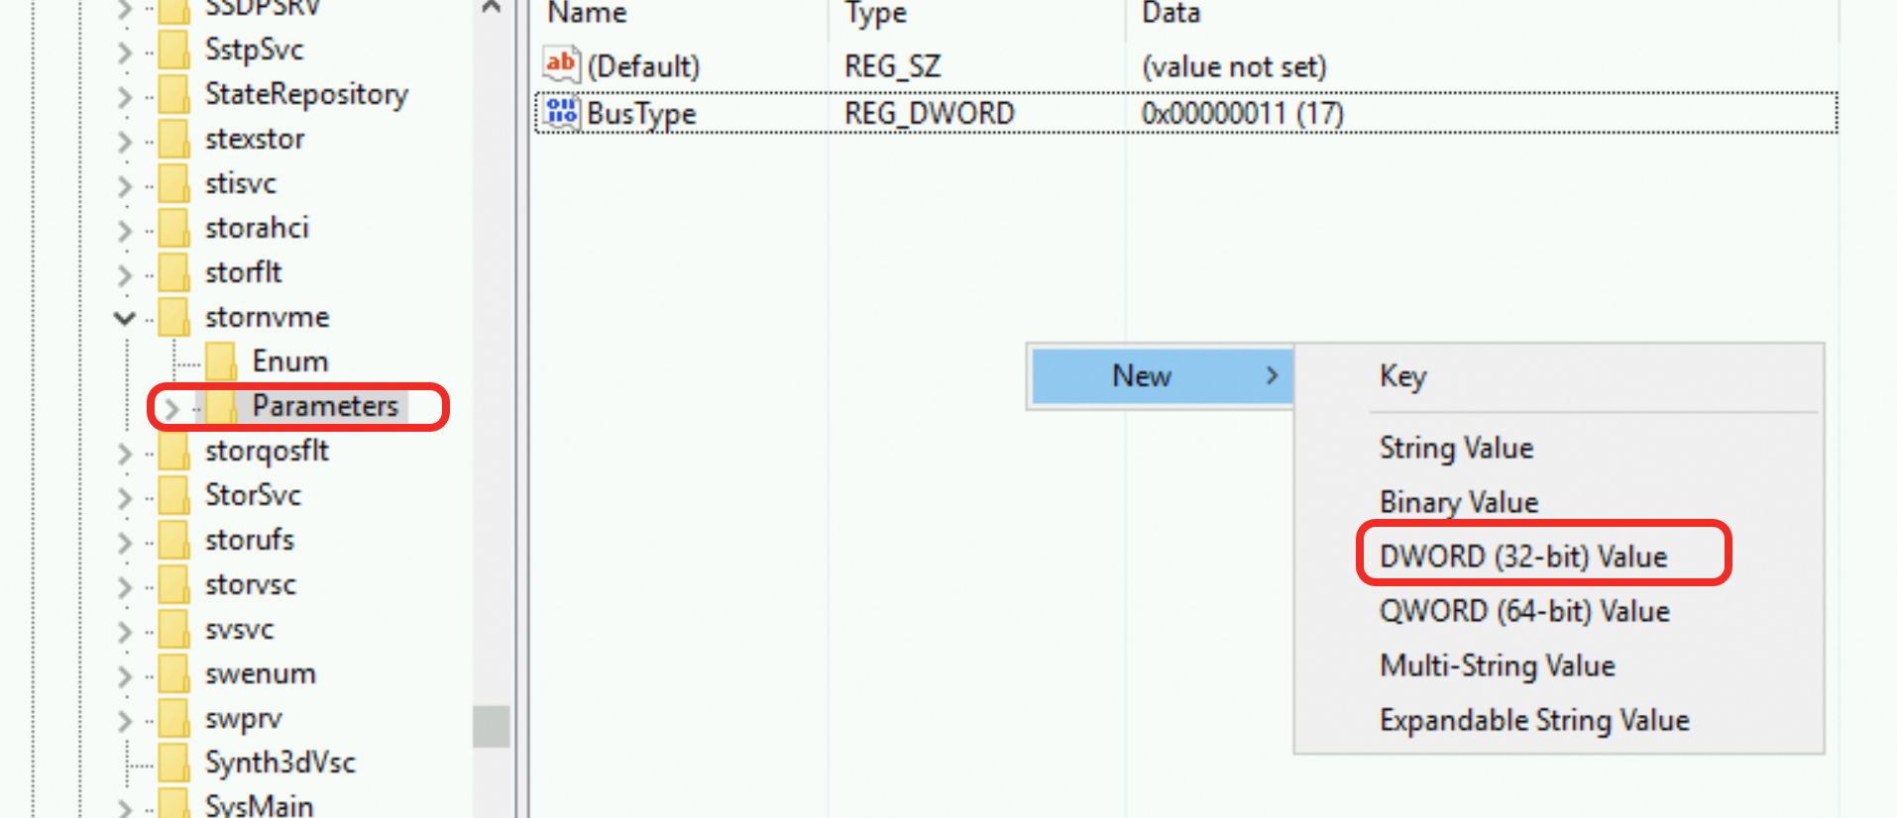Image resolution: width=1897 pixels, height=818 pixels.
Task: Click the tree pane scrollbar thumb
Action: [x=492, y=726]
